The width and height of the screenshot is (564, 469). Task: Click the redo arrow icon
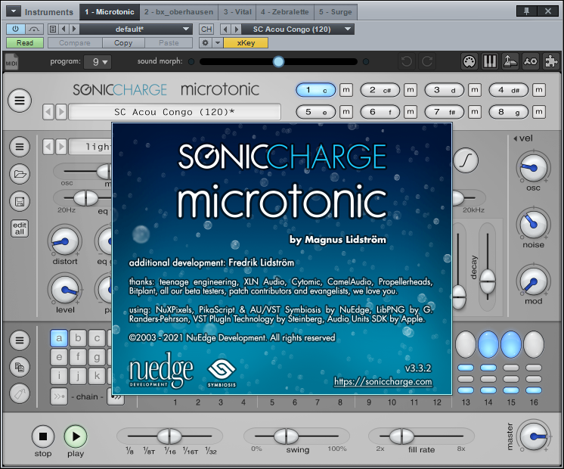coord(427,61)
